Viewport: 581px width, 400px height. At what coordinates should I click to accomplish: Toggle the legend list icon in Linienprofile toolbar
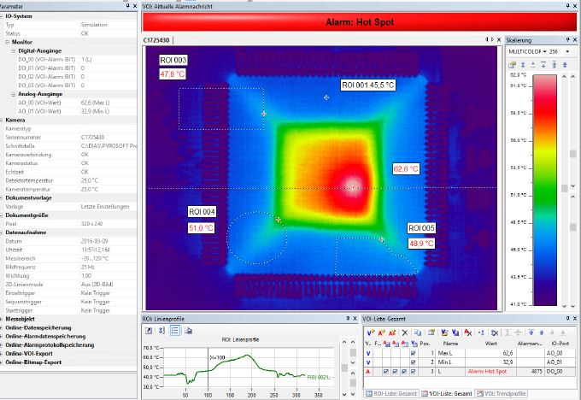coord(175,330)
